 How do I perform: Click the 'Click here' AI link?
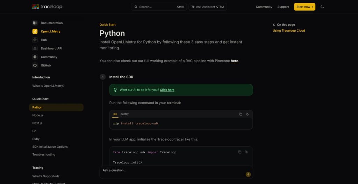(x=167, y=90)
